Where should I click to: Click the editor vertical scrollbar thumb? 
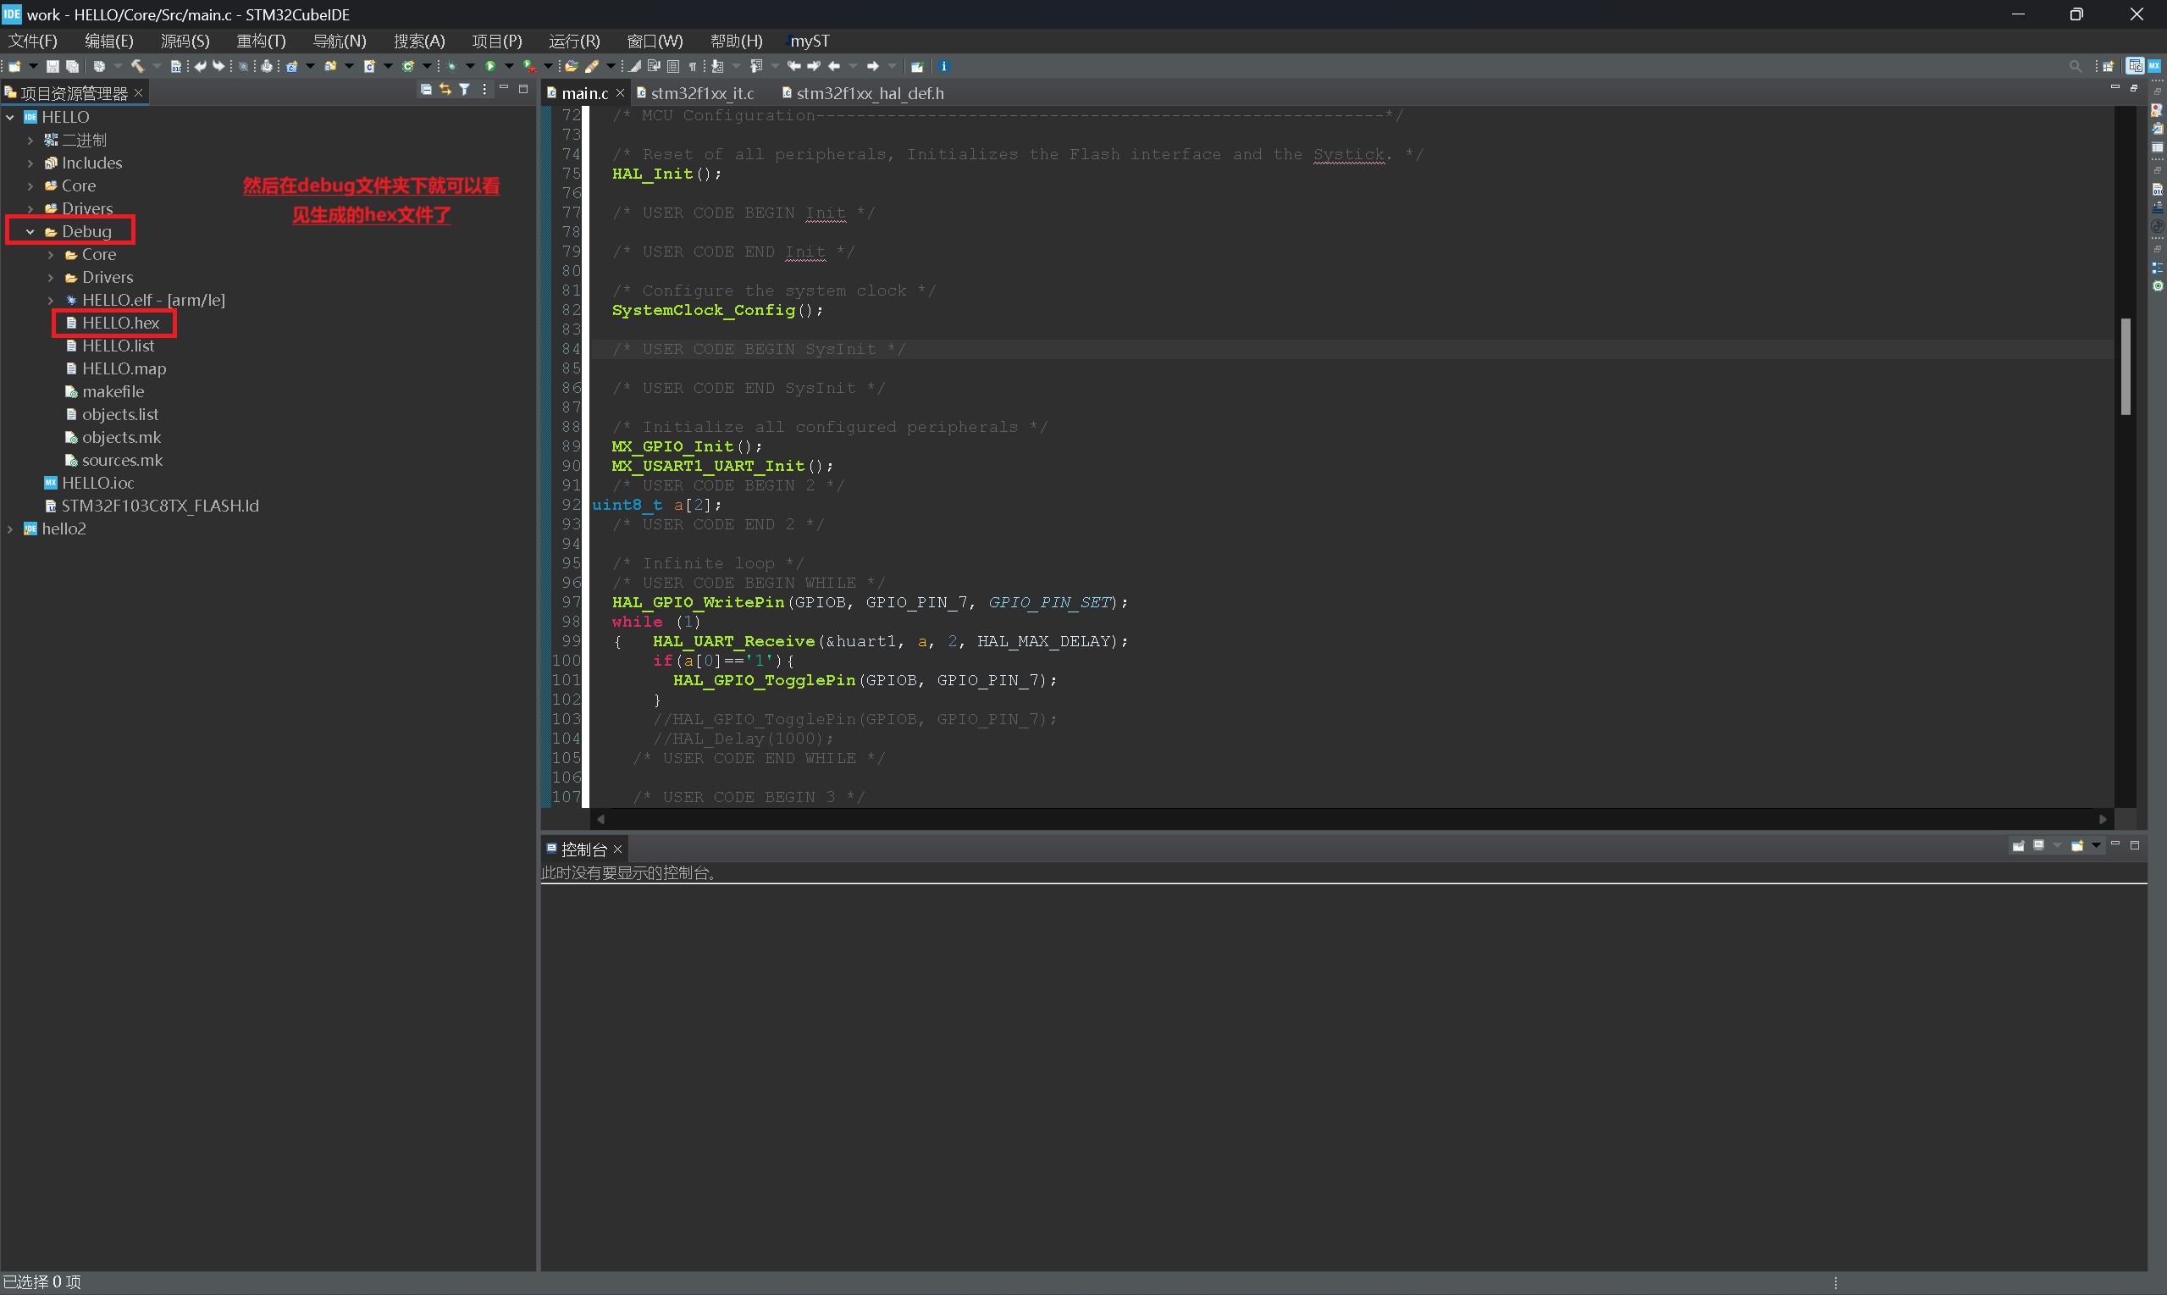[2126, 367]
